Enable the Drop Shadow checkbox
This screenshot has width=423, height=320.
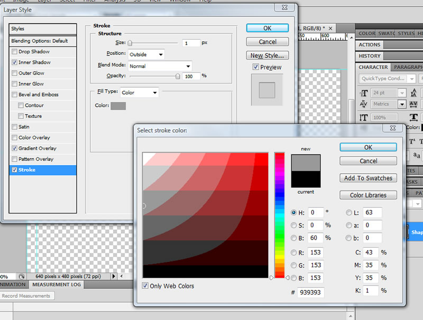[x=15, y=51]
